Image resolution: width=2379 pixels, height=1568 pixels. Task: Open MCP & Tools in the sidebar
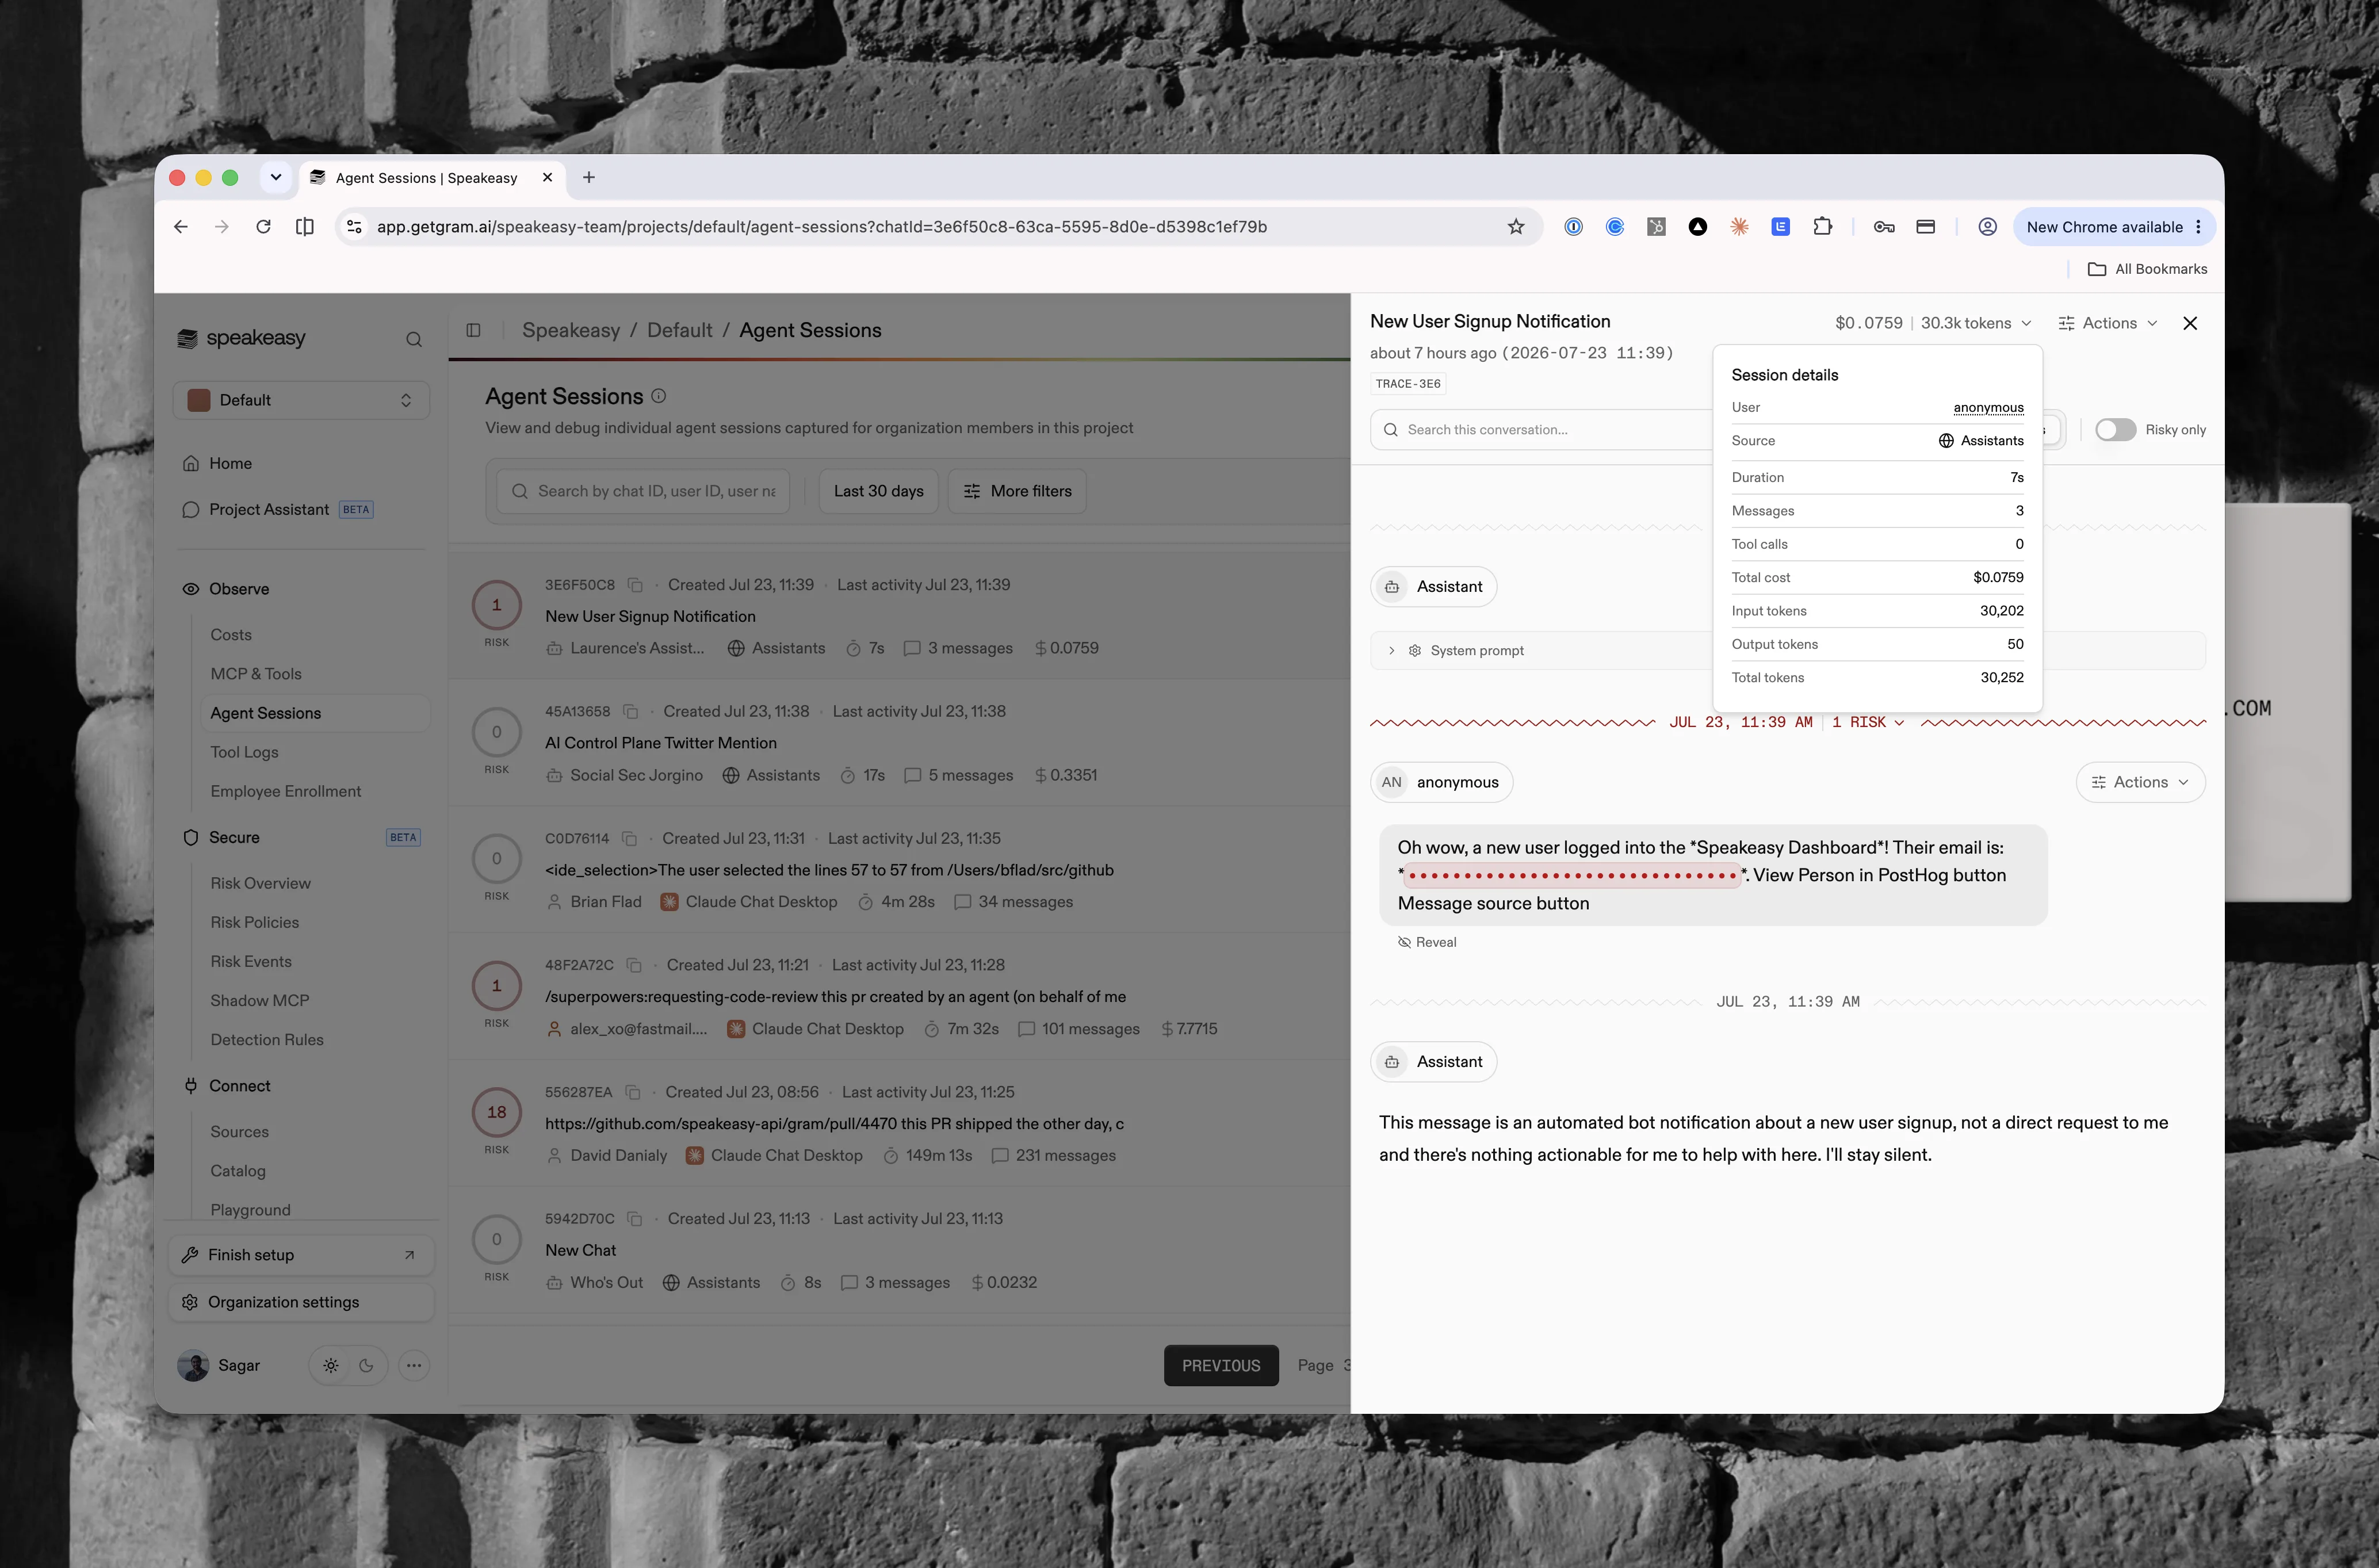pyautogui.click(x=256, y=674)
